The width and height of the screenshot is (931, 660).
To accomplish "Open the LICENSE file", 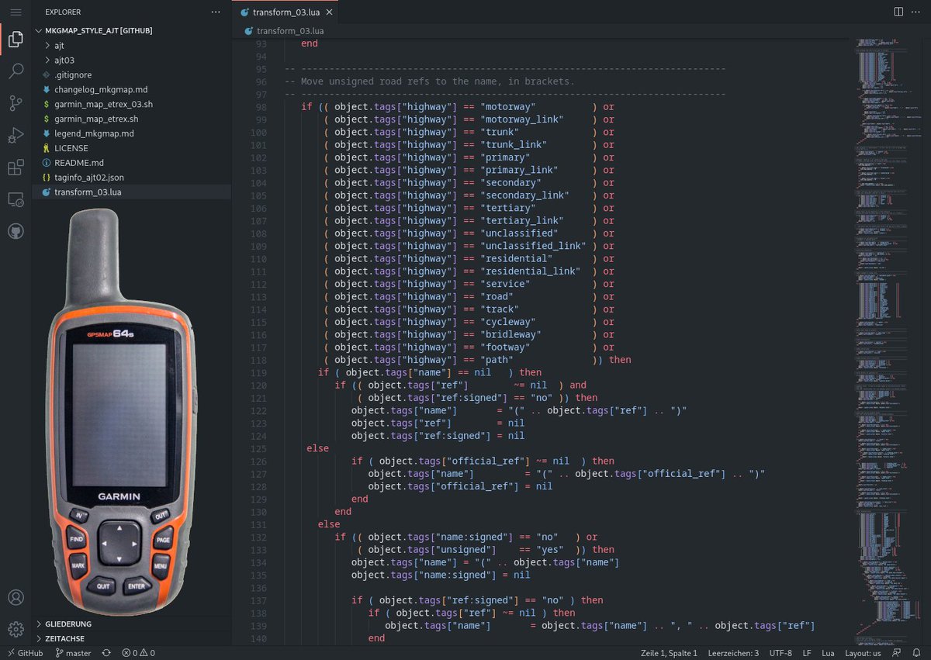I will coord(132,148).
